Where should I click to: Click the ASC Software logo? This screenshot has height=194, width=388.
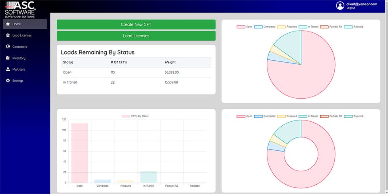[20, 9]
